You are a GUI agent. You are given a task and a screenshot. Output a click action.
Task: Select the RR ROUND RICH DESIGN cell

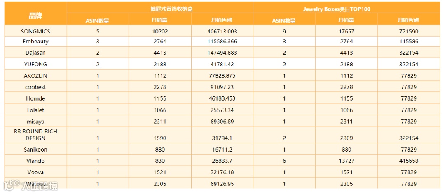[x=35, y=135]
